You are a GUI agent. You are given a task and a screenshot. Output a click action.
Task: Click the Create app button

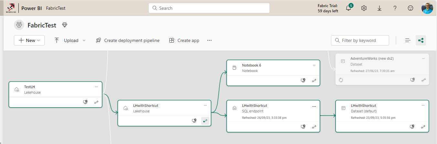point(184,40)
